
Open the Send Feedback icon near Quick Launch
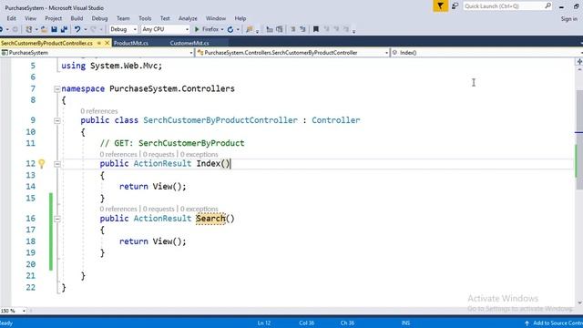coord(455,6)
